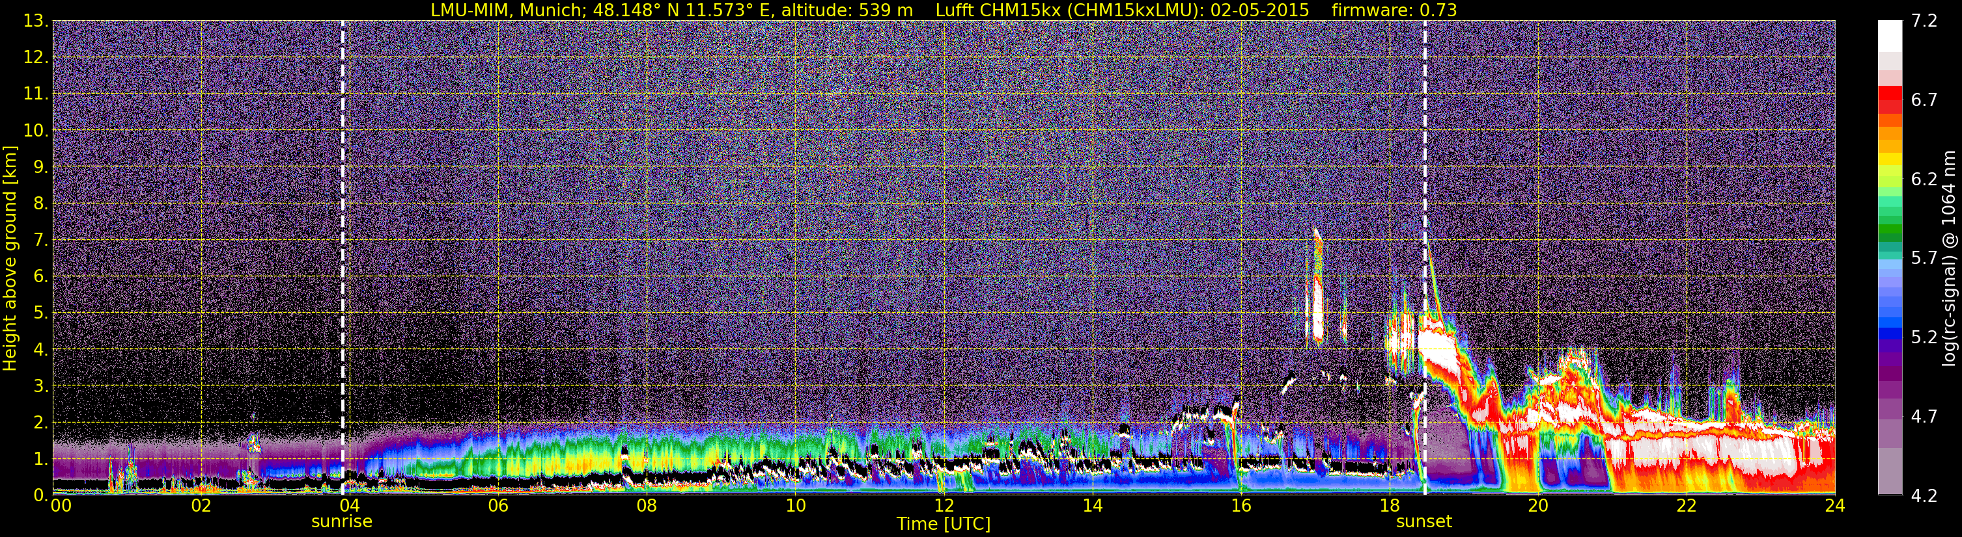Click the white band at the colorbar top
The height and width of the screenshot is (537, 1962).
pos(1890,36)
